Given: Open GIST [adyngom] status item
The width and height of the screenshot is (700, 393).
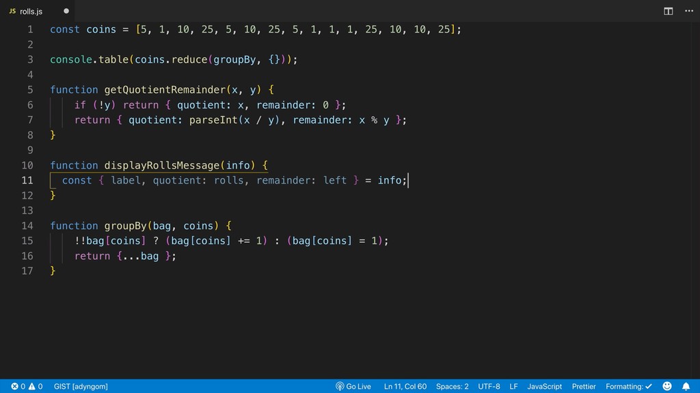Looking at the screenshot, I should [x=81, y=386].
